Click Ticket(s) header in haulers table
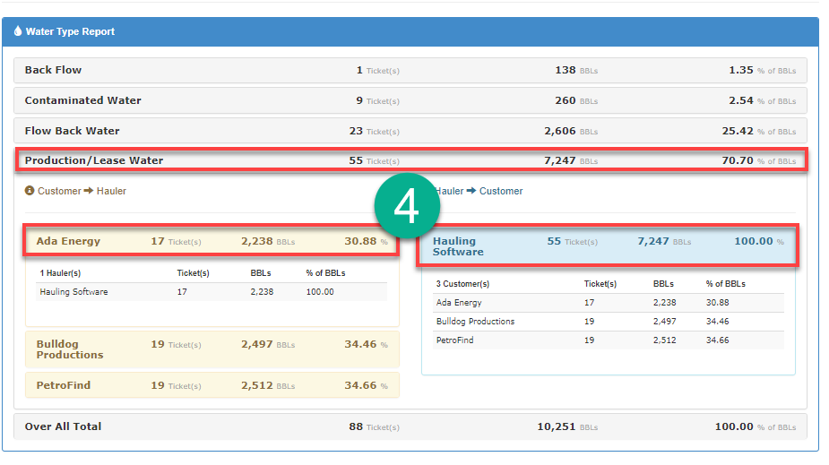 coord(193,272)
